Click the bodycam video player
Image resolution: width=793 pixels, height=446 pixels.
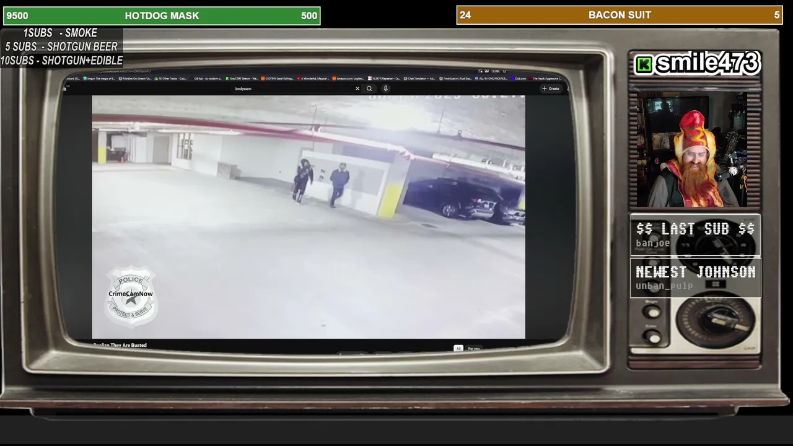[309, 217]
